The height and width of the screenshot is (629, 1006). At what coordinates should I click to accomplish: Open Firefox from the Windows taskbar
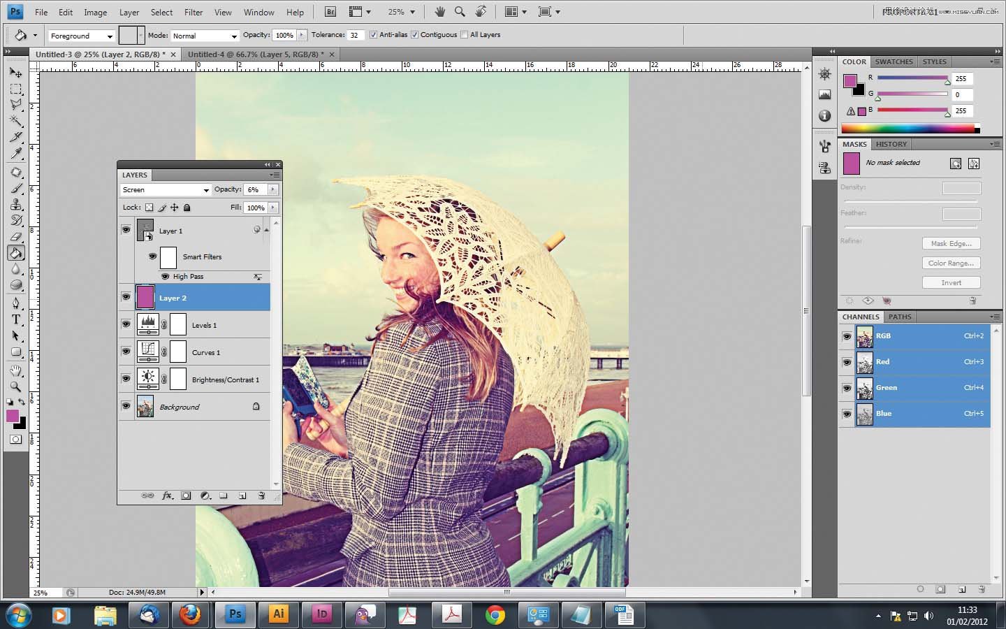(190, 615)
